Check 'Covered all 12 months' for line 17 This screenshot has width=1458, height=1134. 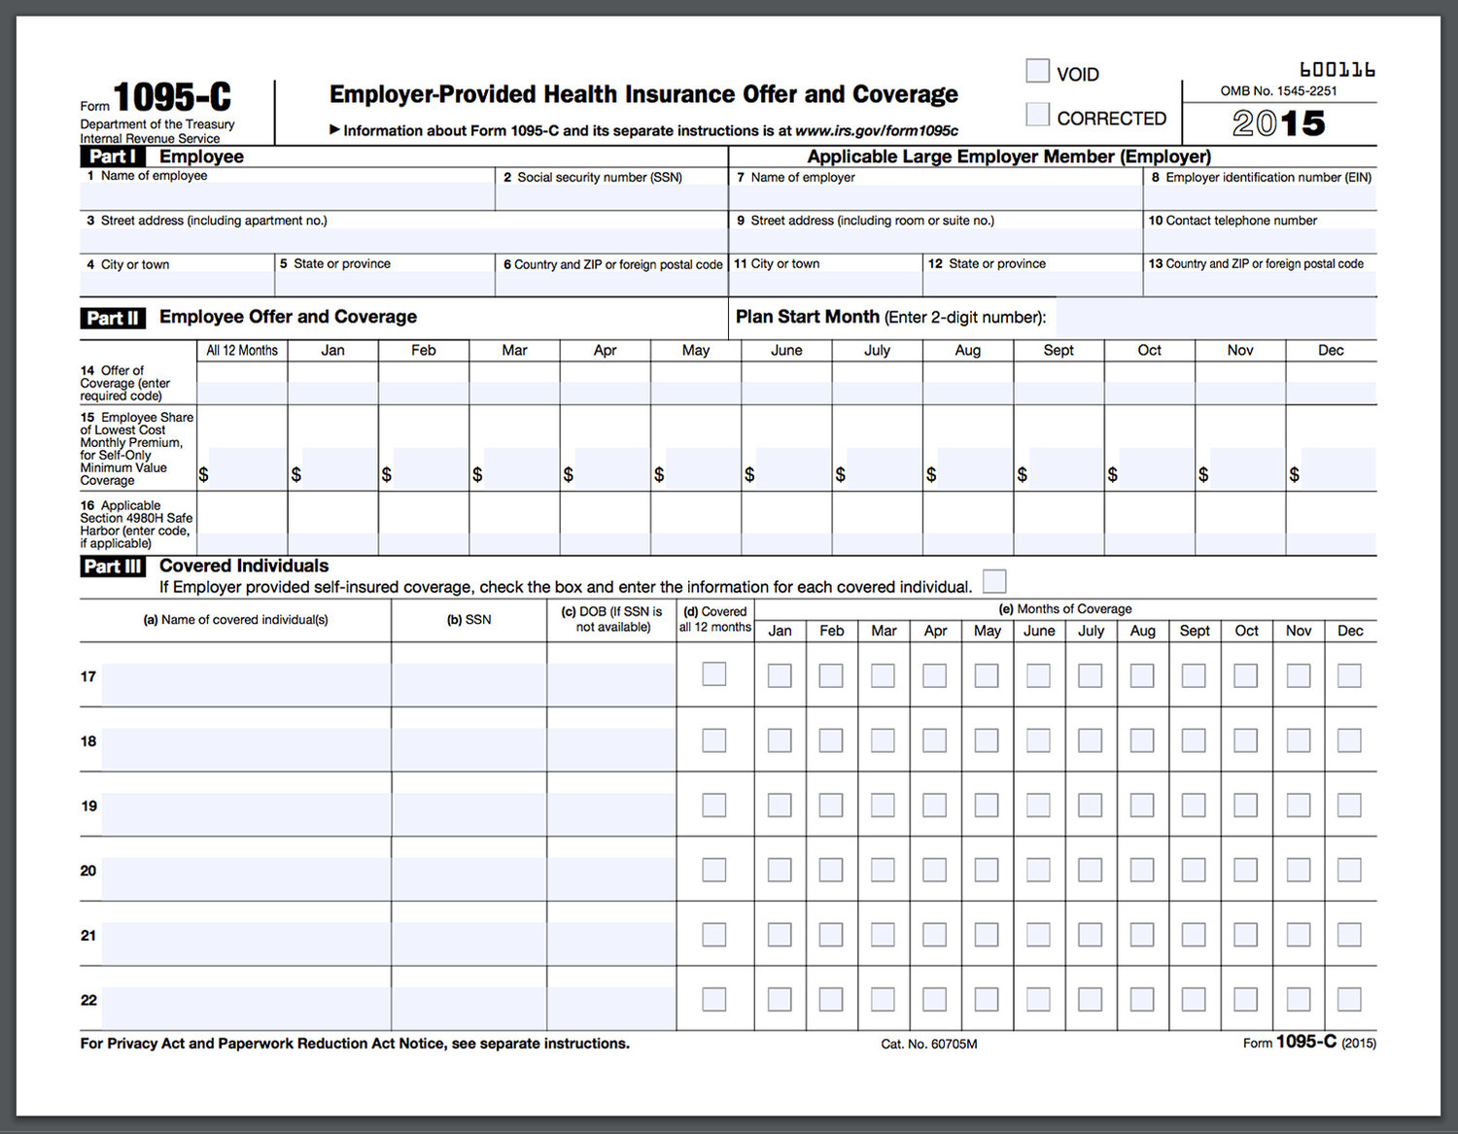tap(714, 673)
